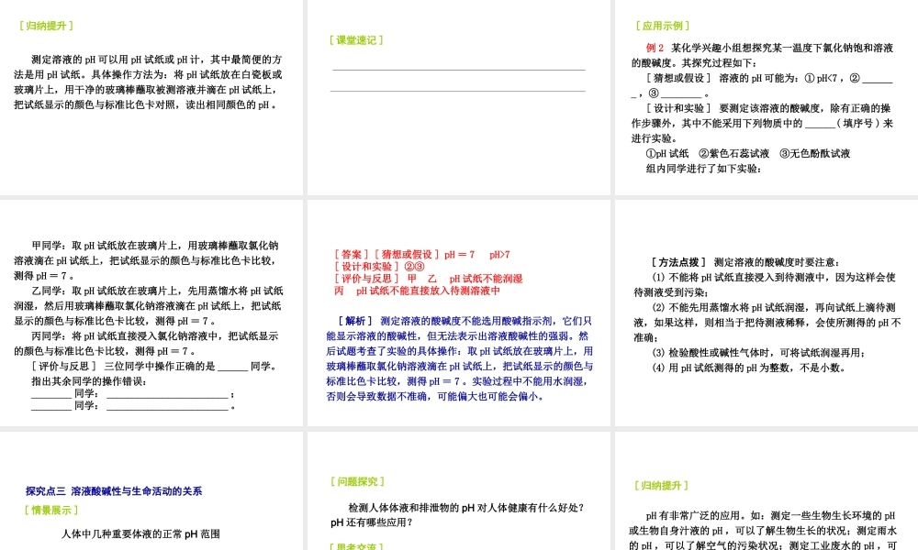Viewport: 918px width, 550px height.
Task: Click the green [应用示例] heading
Action: pyautogui.click(x=662, y=26)
